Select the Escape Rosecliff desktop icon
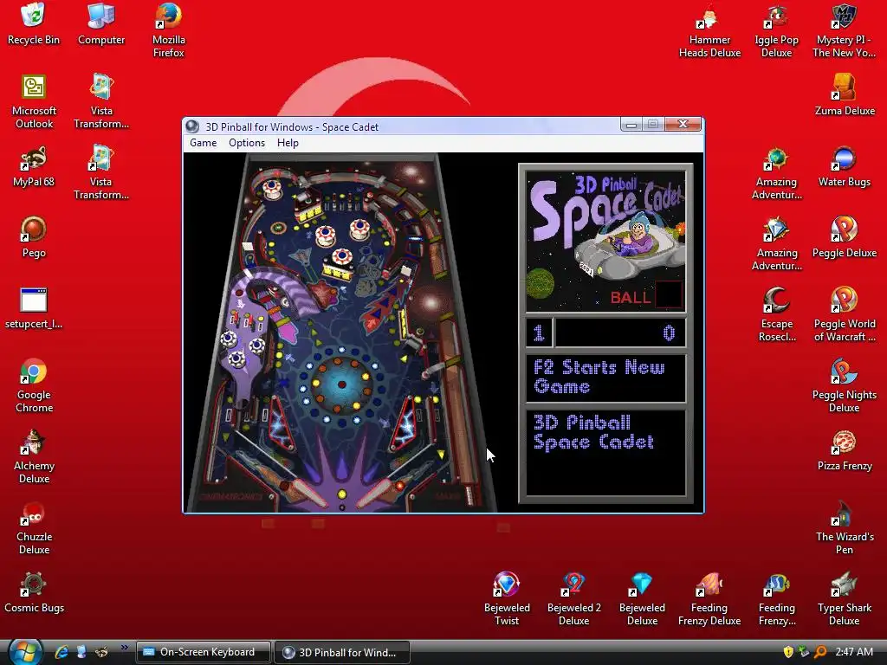 [x=777, y=314]
